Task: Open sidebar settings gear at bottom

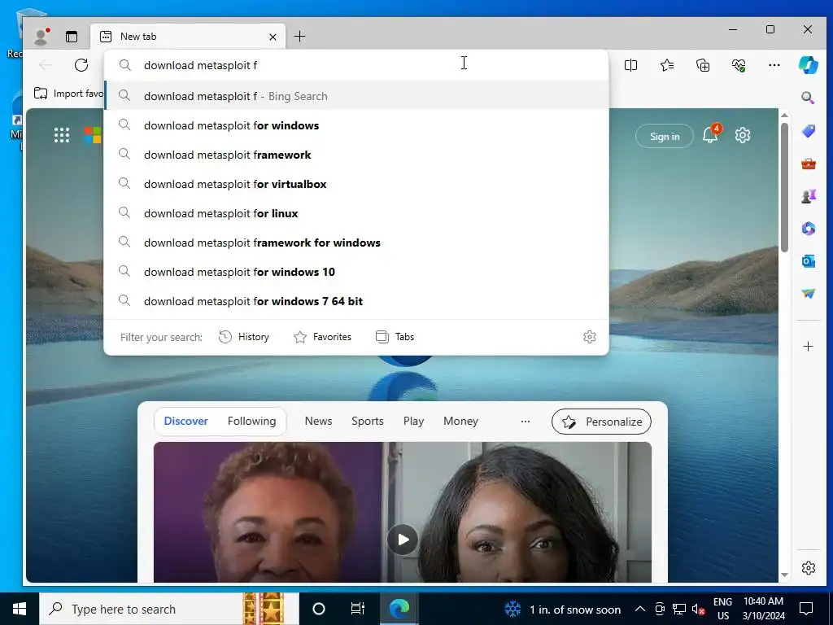Action: coord(808,567)
